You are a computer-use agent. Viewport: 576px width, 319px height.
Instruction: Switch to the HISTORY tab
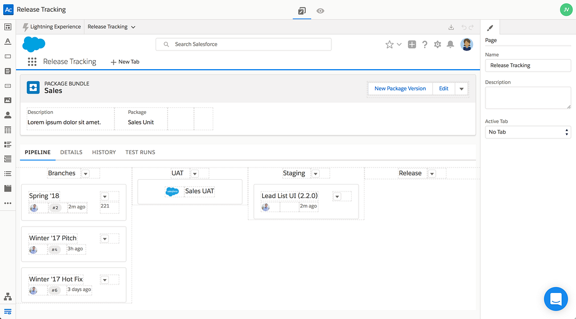pos(104,152)
